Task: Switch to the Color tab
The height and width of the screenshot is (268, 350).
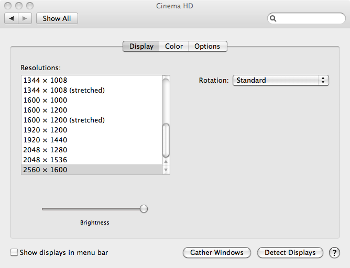Action: (173, 46)
